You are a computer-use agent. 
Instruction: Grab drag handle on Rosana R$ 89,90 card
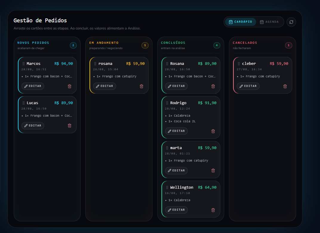tap(167, 64)
